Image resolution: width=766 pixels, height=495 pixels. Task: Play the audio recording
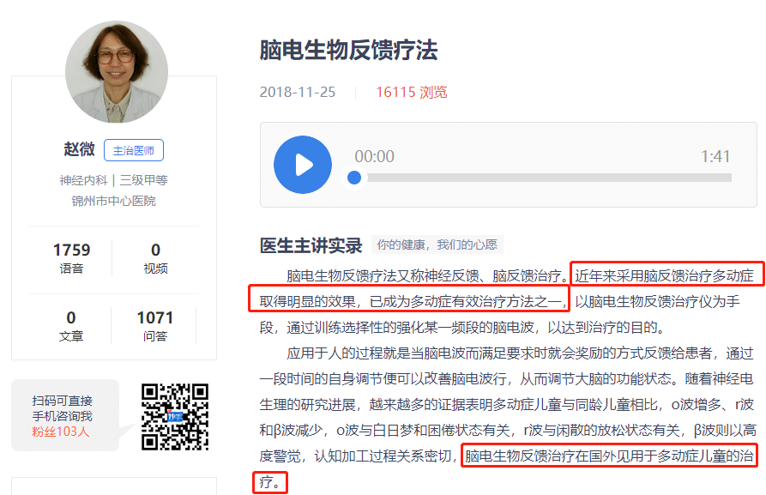tap(302, 165)
